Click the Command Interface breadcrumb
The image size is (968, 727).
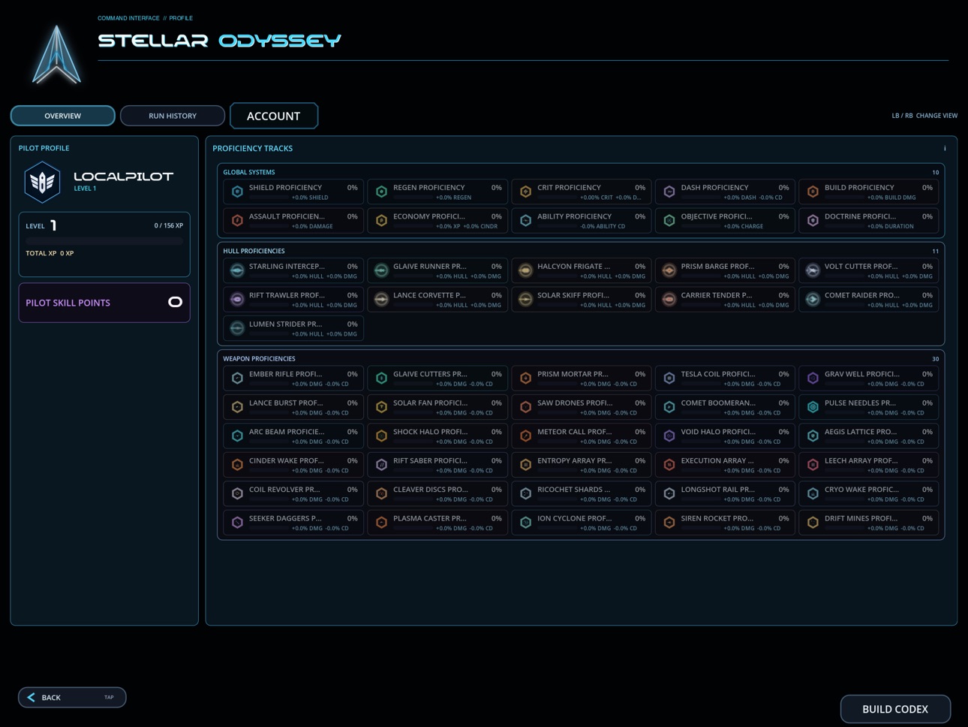coord(128,18)
